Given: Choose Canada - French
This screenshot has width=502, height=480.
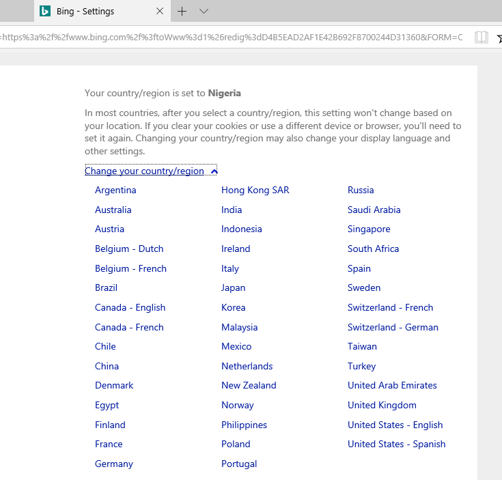Looking at the screenshot, I should click(129, 328).
